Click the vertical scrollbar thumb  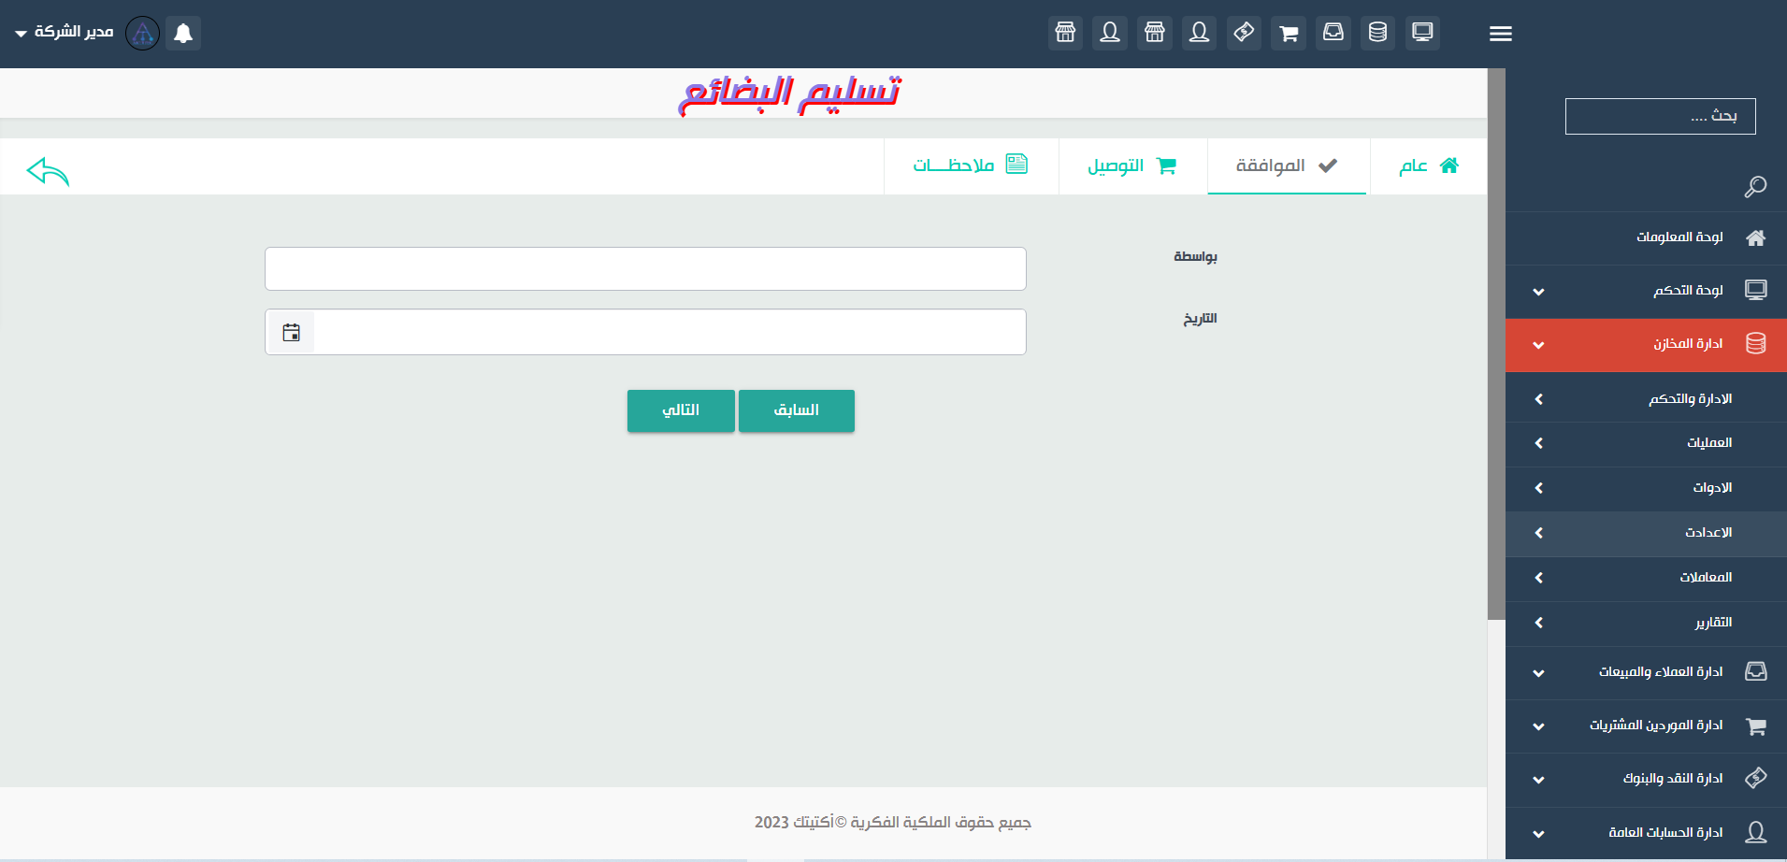pyautogui.click(x=1496, y=344)
